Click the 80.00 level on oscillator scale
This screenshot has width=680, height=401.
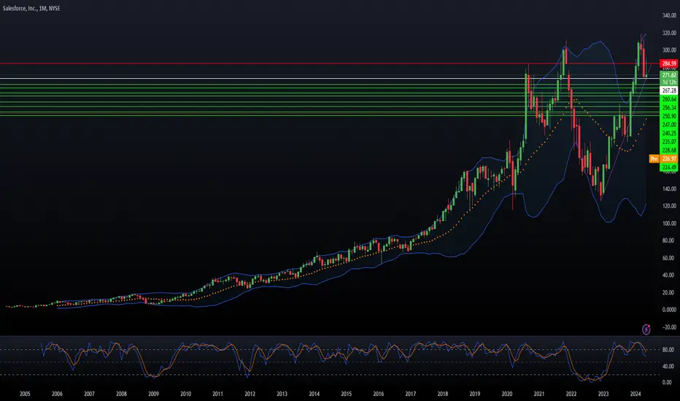coord(668,350)
